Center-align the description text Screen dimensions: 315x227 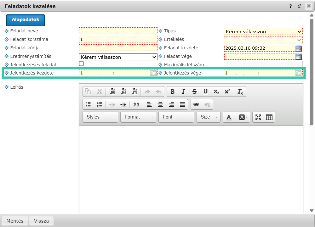pos(160,104)
